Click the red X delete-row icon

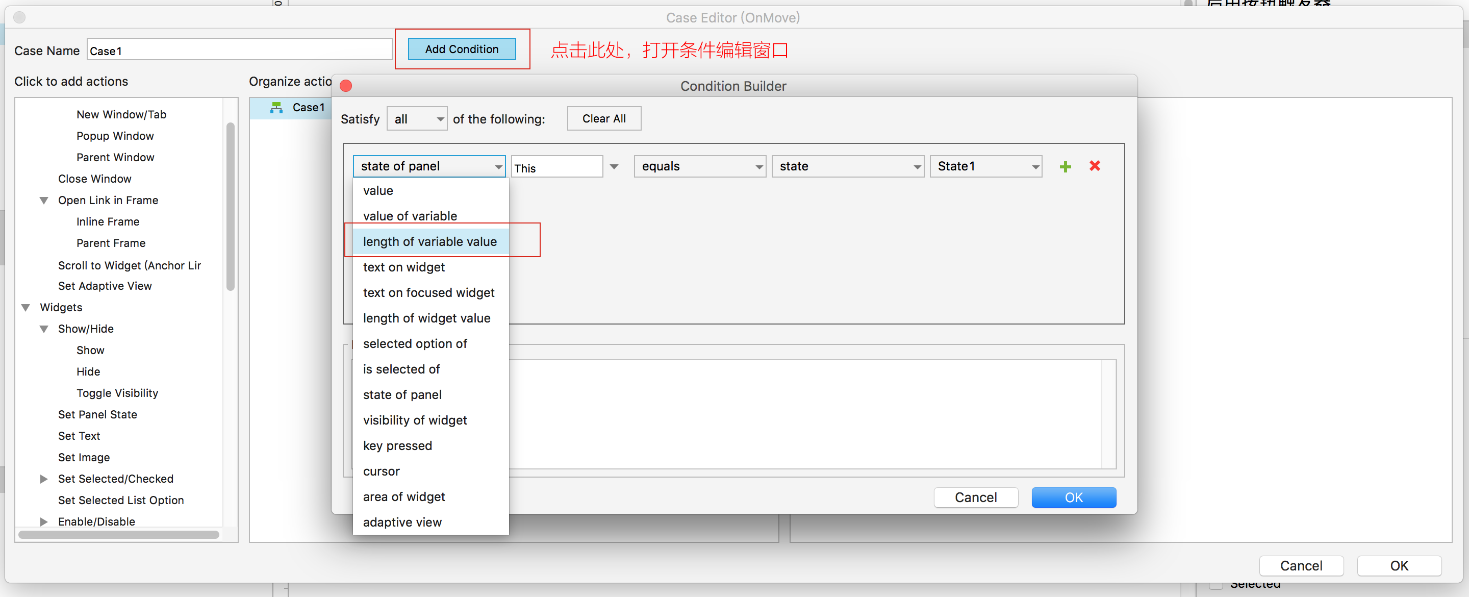click(x=1094, y=166)
